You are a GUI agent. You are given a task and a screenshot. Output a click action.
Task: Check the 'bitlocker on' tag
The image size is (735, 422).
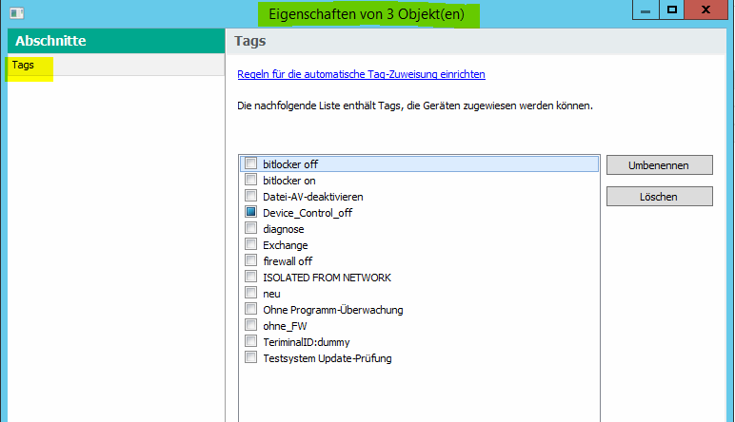[x=251, y=181]
